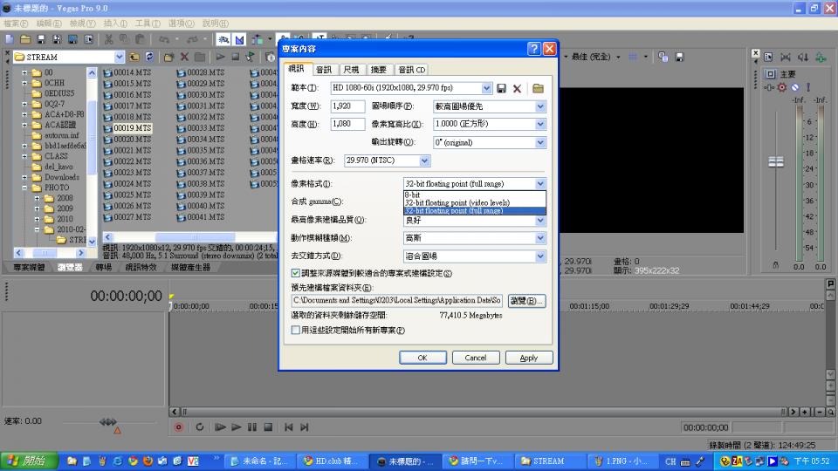838x471 pixels.
Task: Click the match media settings folder icon
Action: point(538,88)
